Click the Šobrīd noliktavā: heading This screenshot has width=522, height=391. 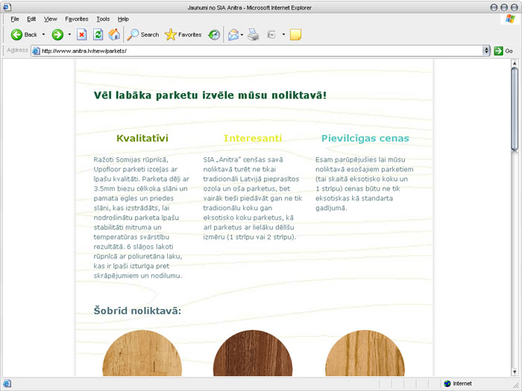[137, 311]
